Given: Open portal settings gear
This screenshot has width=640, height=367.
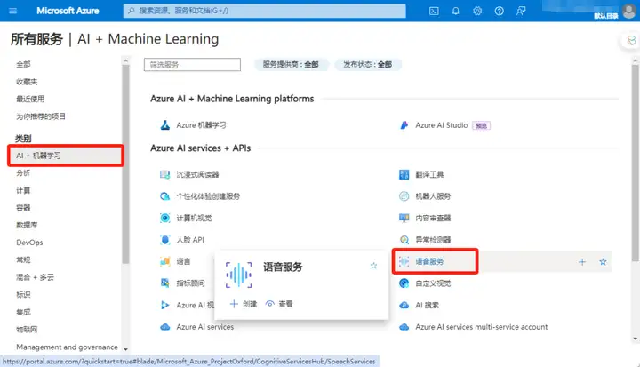Looking at the screenshot, I should click(x=477, y=11).
